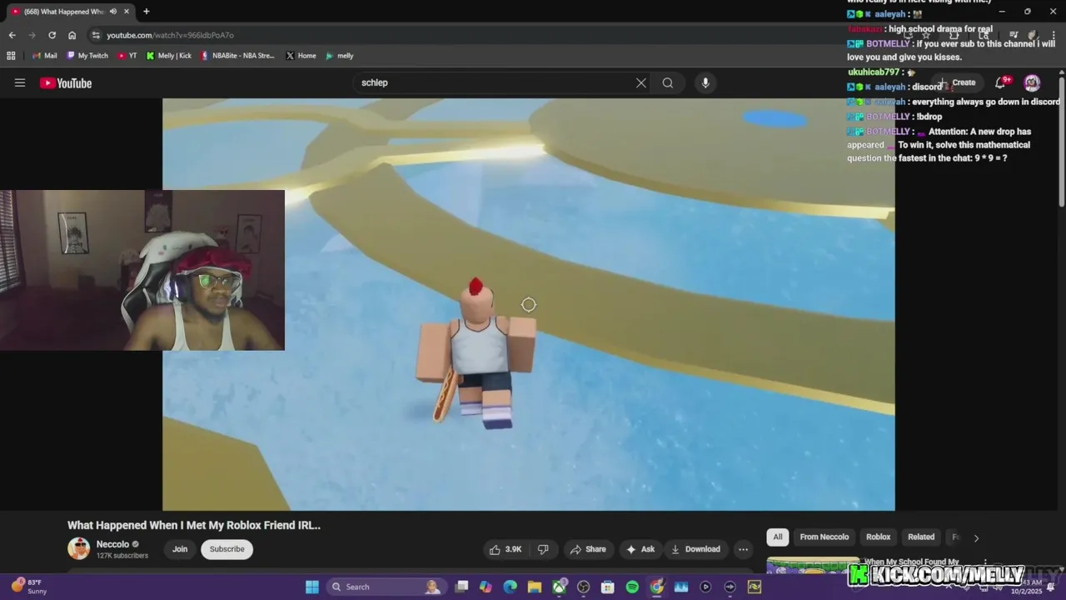Dislike the video with thumbs down
Image resolution: width=1066 pixels, height=600 pixels.
[x=543, y=549]
